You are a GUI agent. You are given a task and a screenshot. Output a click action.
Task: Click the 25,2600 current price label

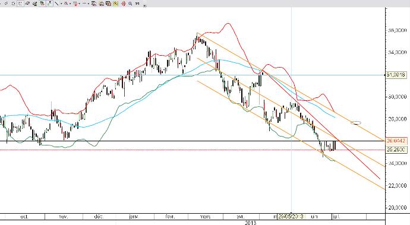pos(396,150)
